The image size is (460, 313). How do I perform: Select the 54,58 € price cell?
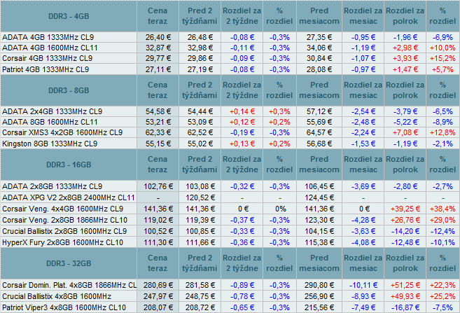[x=158, y=111]
